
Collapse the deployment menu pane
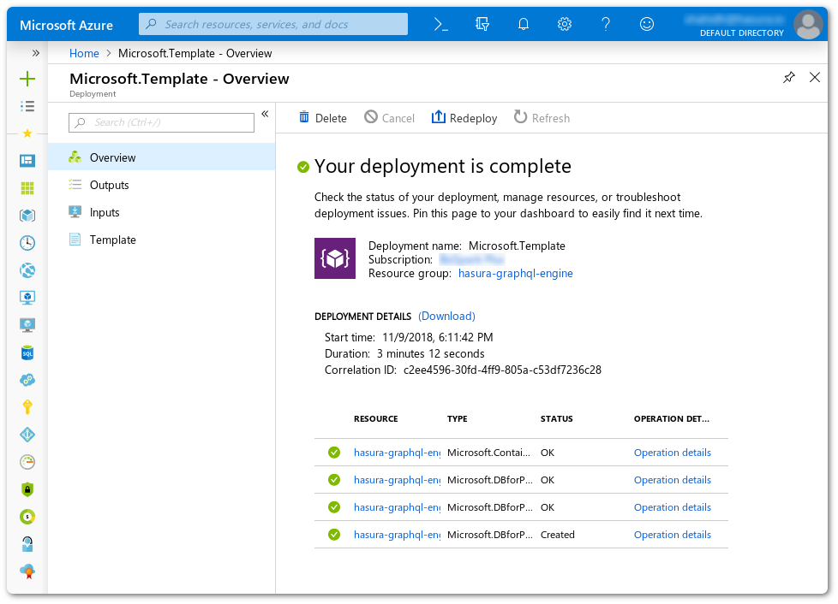pyautogui.click(x=265, y=114)
